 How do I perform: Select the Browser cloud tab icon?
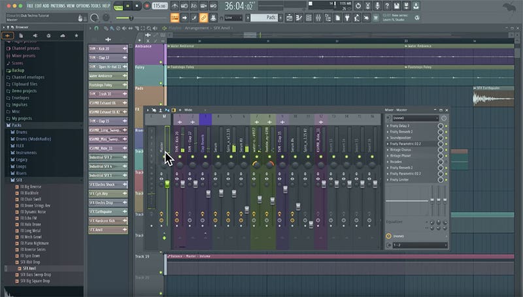tap(63, 35)
